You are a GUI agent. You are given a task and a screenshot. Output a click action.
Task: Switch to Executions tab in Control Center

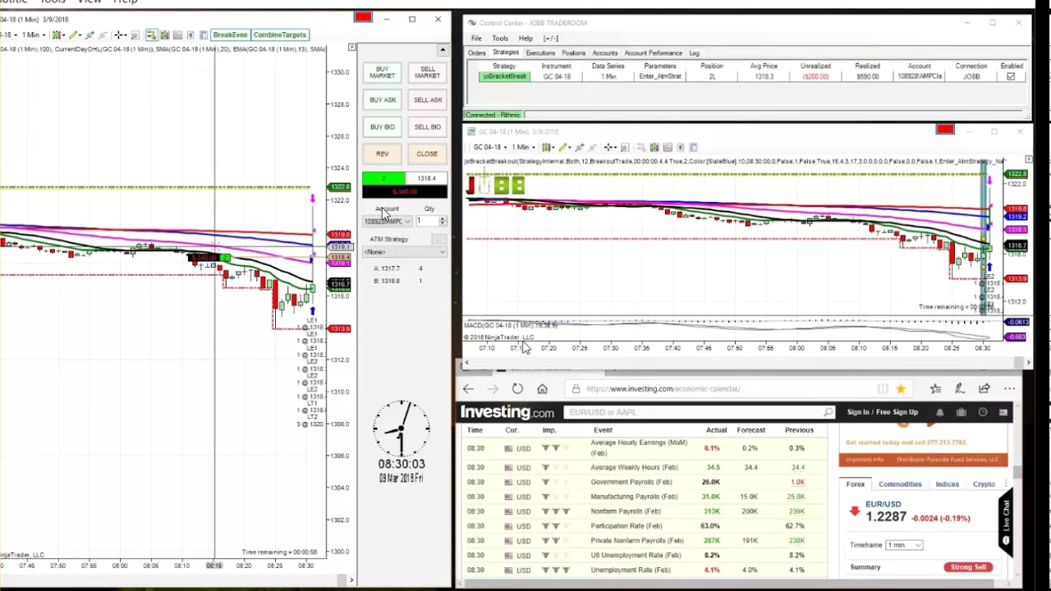coord(540,53)
